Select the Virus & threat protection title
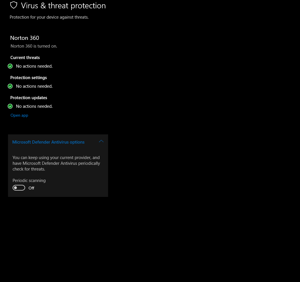The width and height of the screenshot is (300, 282). [x=63, y=6]
